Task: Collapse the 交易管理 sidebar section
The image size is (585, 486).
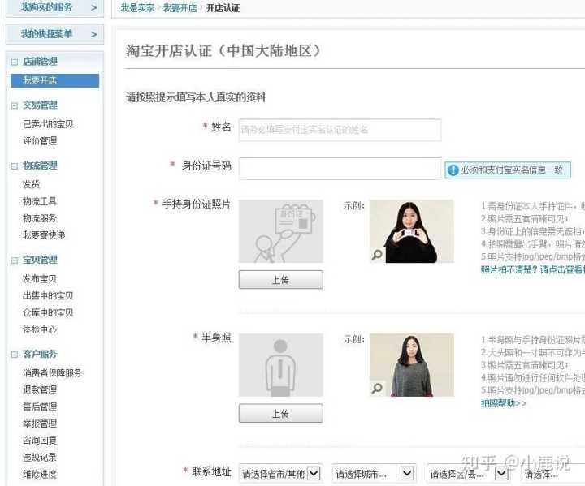Action: tap(14, 105)
